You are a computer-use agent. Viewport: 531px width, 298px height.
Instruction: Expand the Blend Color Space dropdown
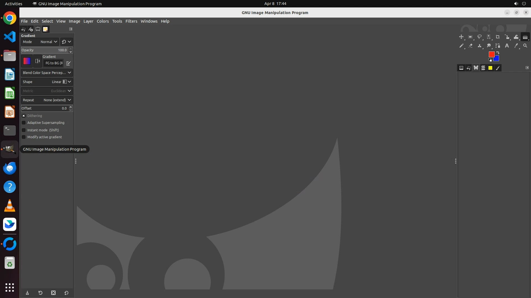pos(47,73)
